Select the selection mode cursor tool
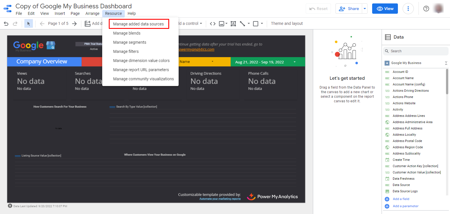 coord(28,24)
